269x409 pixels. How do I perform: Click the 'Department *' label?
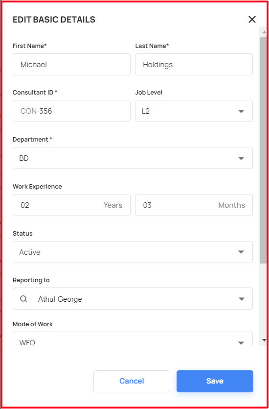click(x=33, y=140)
